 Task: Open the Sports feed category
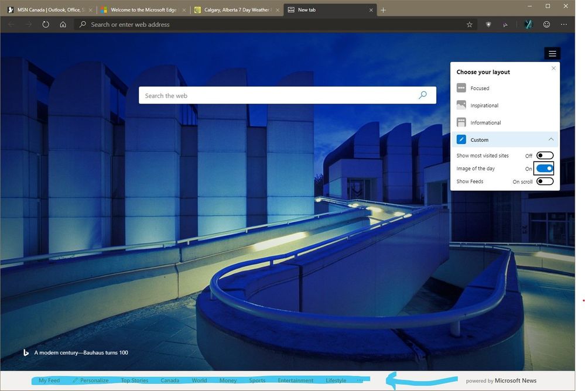(x=257, y=380)
